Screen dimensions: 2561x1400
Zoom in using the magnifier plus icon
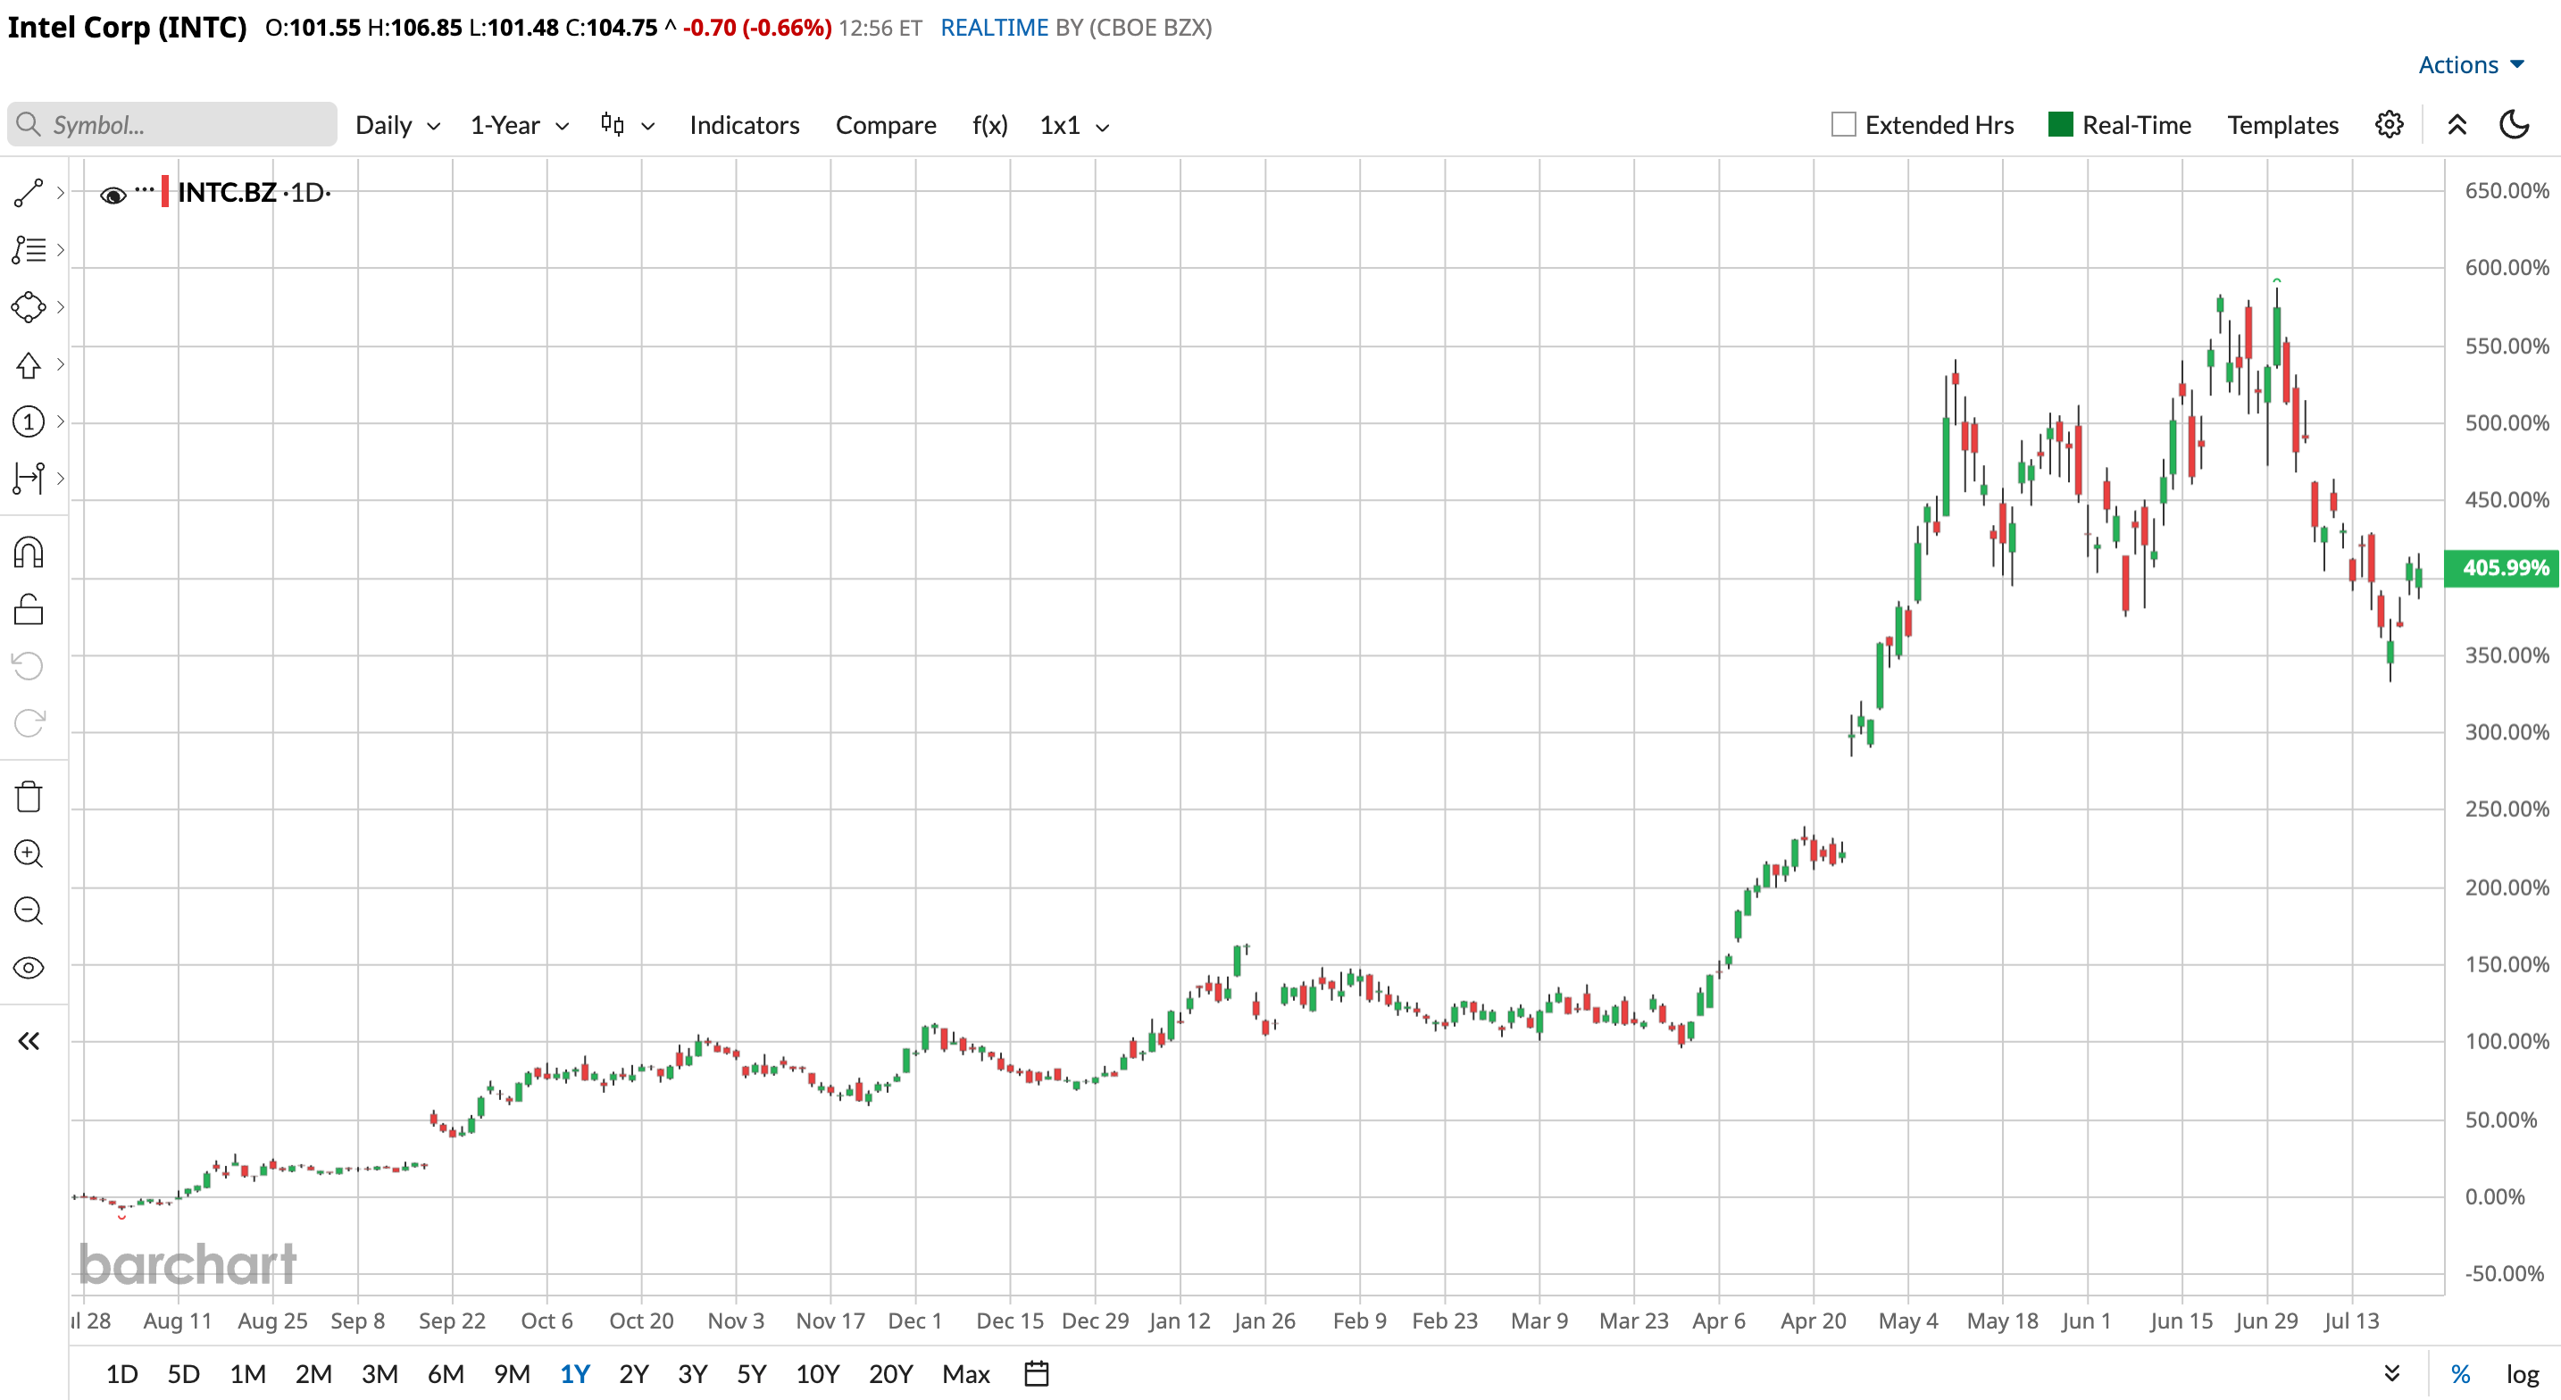point(29,854)
